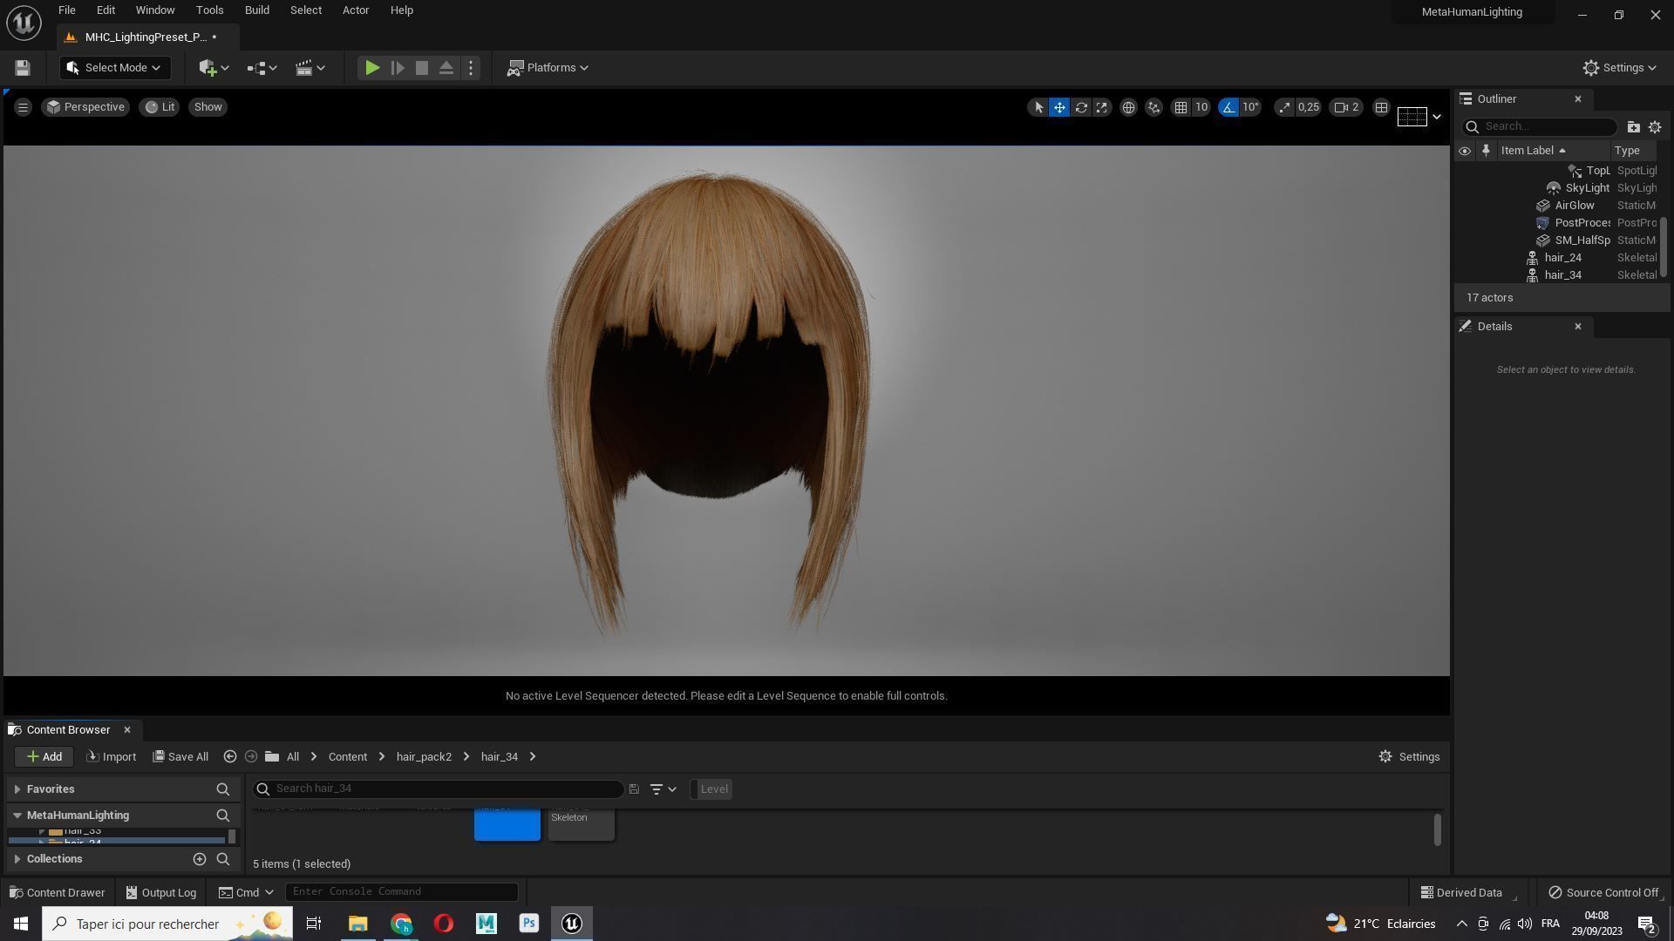Screen dimensions: 1674x941
Task: Open the Add content quick menu in toolbar
Action: click(x=214, y=68)
